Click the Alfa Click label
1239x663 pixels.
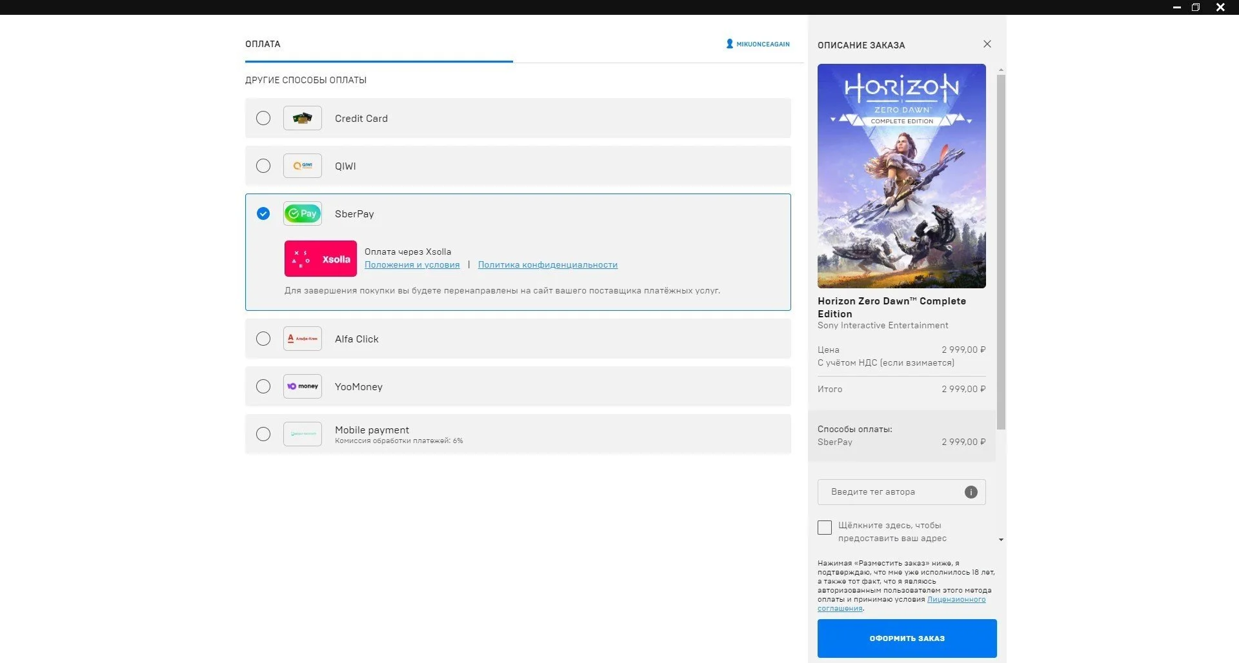[x=357, y=339]
